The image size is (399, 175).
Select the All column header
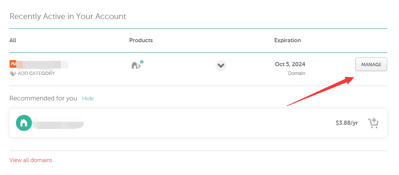click(x=13, y=40)
